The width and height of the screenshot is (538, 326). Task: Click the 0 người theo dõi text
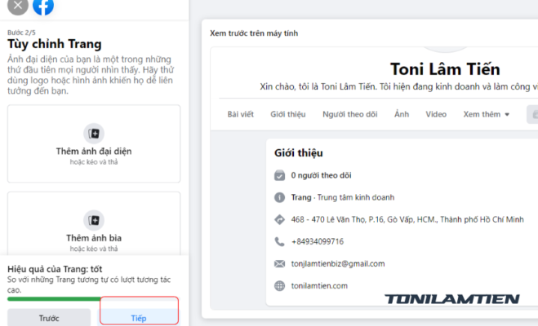coord(321,175)
